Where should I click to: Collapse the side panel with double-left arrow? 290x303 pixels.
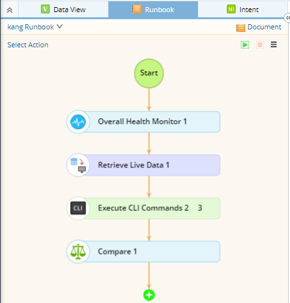point(287,18)
